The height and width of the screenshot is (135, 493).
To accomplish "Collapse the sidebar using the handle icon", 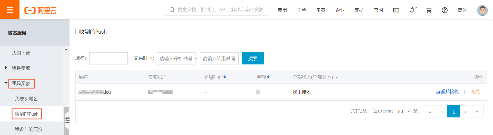I will (x=67, y=120).
